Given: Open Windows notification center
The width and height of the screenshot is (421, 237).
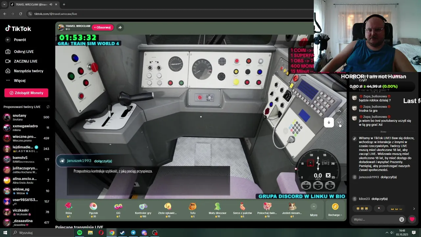Looking at the screenshot, I should click(x=414, y=233).
